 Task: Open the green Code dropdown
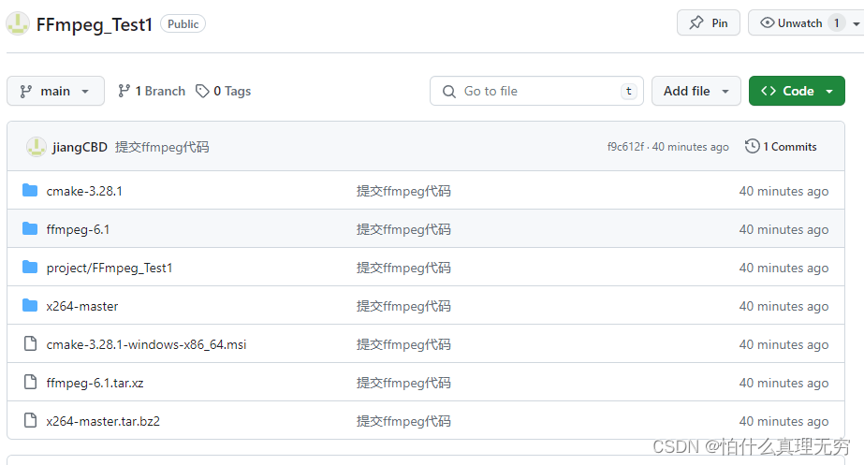coord(797,91)
